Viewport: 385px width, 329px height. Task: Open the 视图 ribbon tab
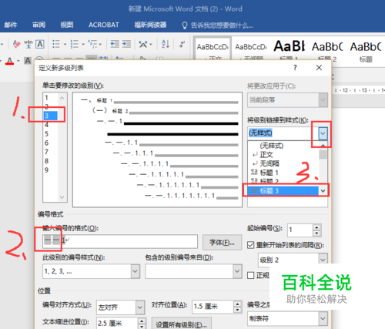point(67,25)
